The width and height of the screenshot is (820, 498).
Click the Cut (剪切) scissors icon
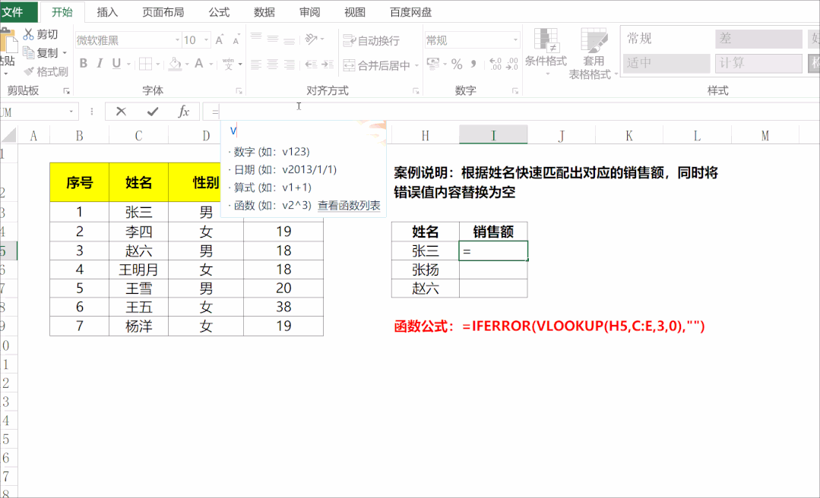(28, 34)
